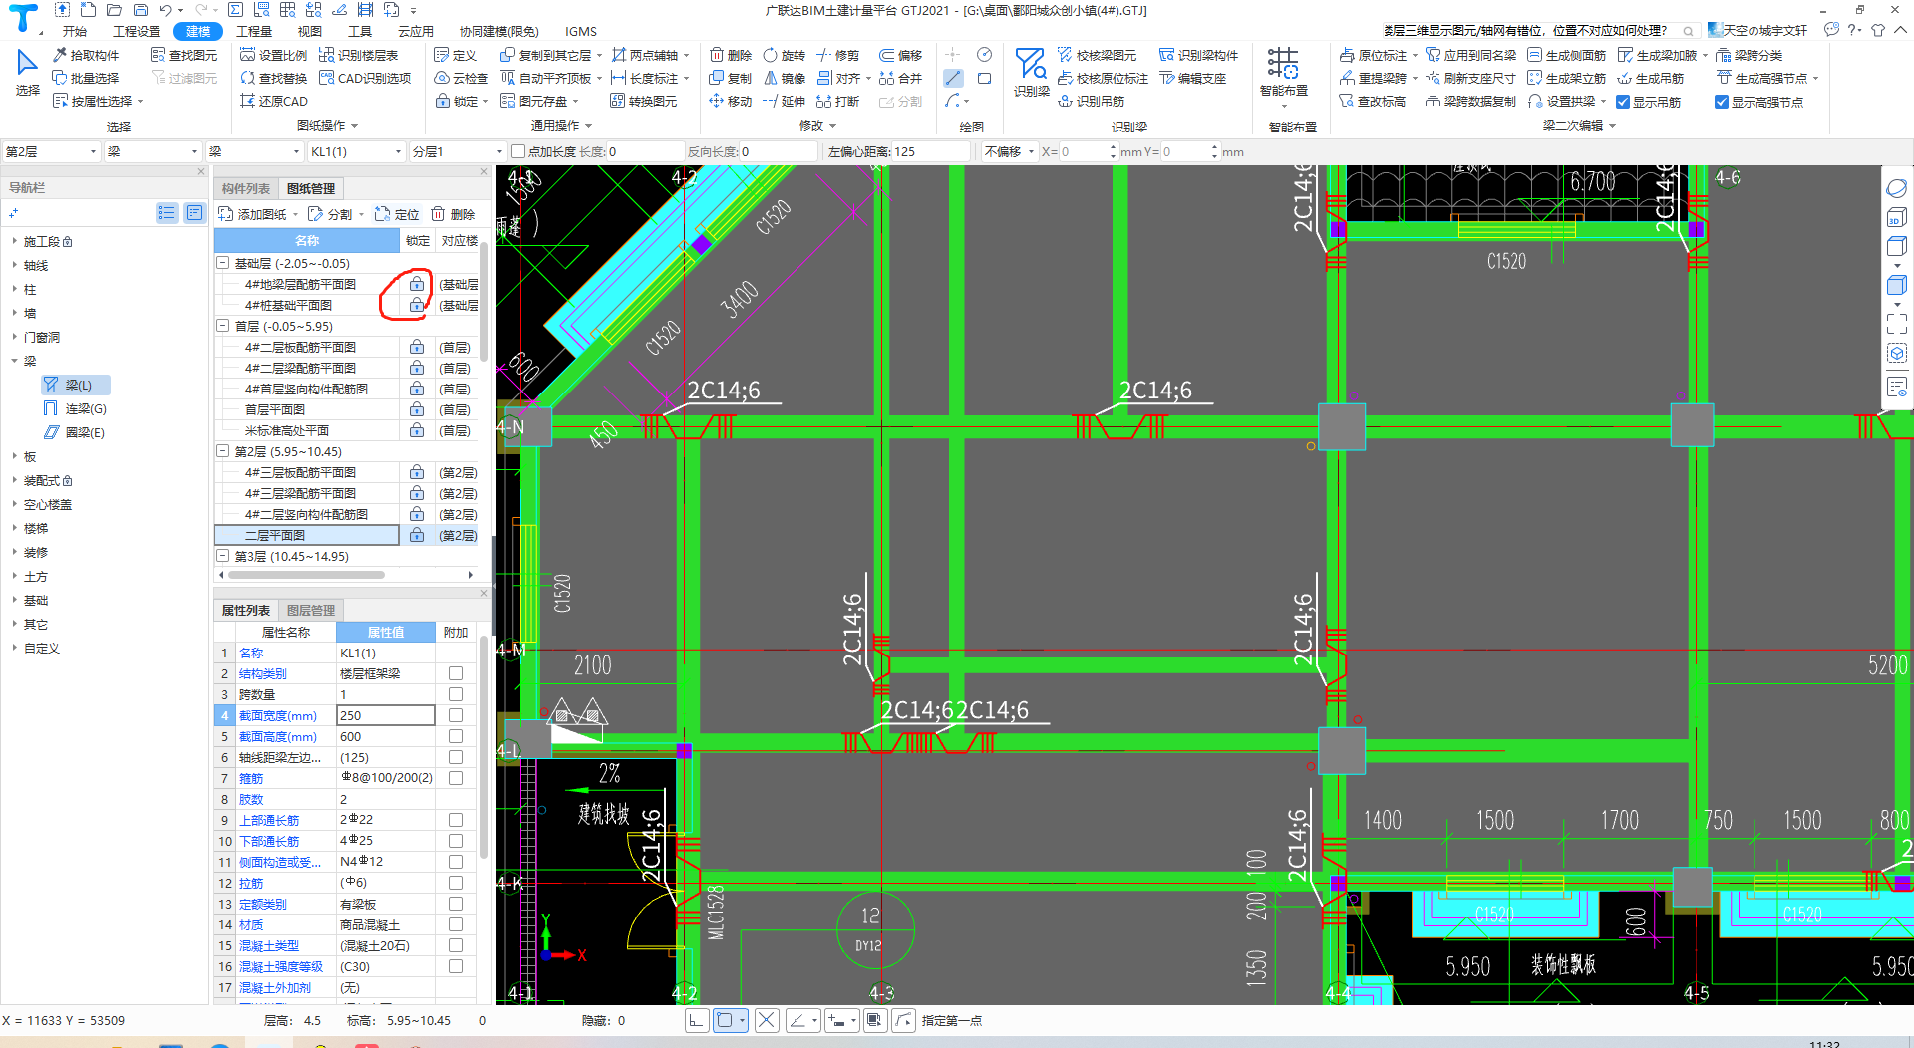Click 还原CAD restore tool

(x=274, y=101)
